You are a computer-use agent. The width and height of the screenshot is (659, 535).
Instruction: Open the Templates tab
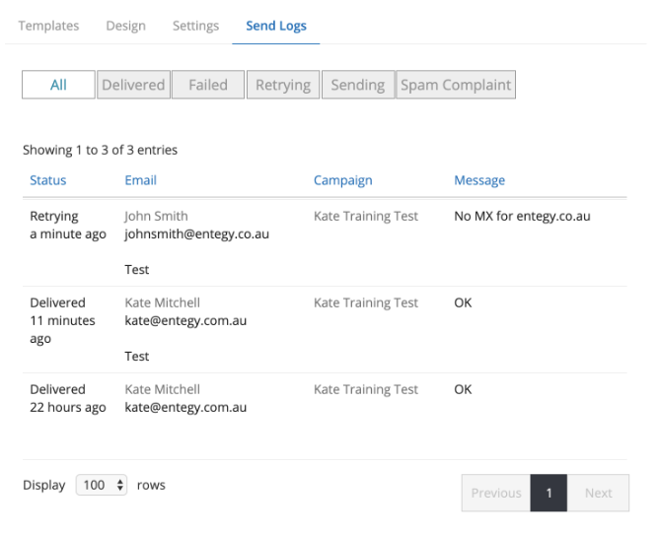(48, 26)
